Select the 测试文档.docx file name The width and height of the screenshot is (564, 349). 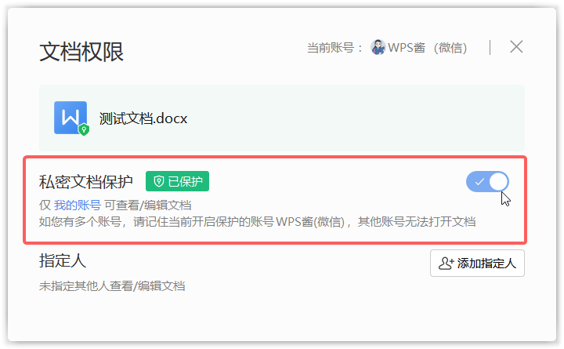pyautogui.click(x=143, y=118)
